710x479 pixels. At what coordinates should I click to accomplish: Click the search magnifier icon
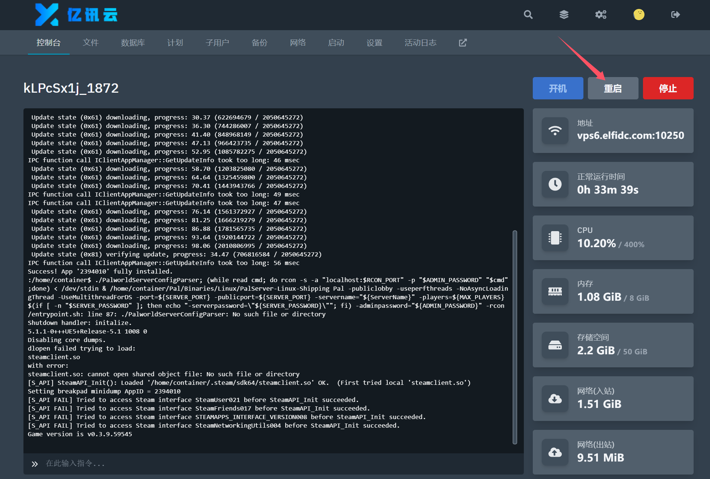pyautogui.click(x=528, y=15)
